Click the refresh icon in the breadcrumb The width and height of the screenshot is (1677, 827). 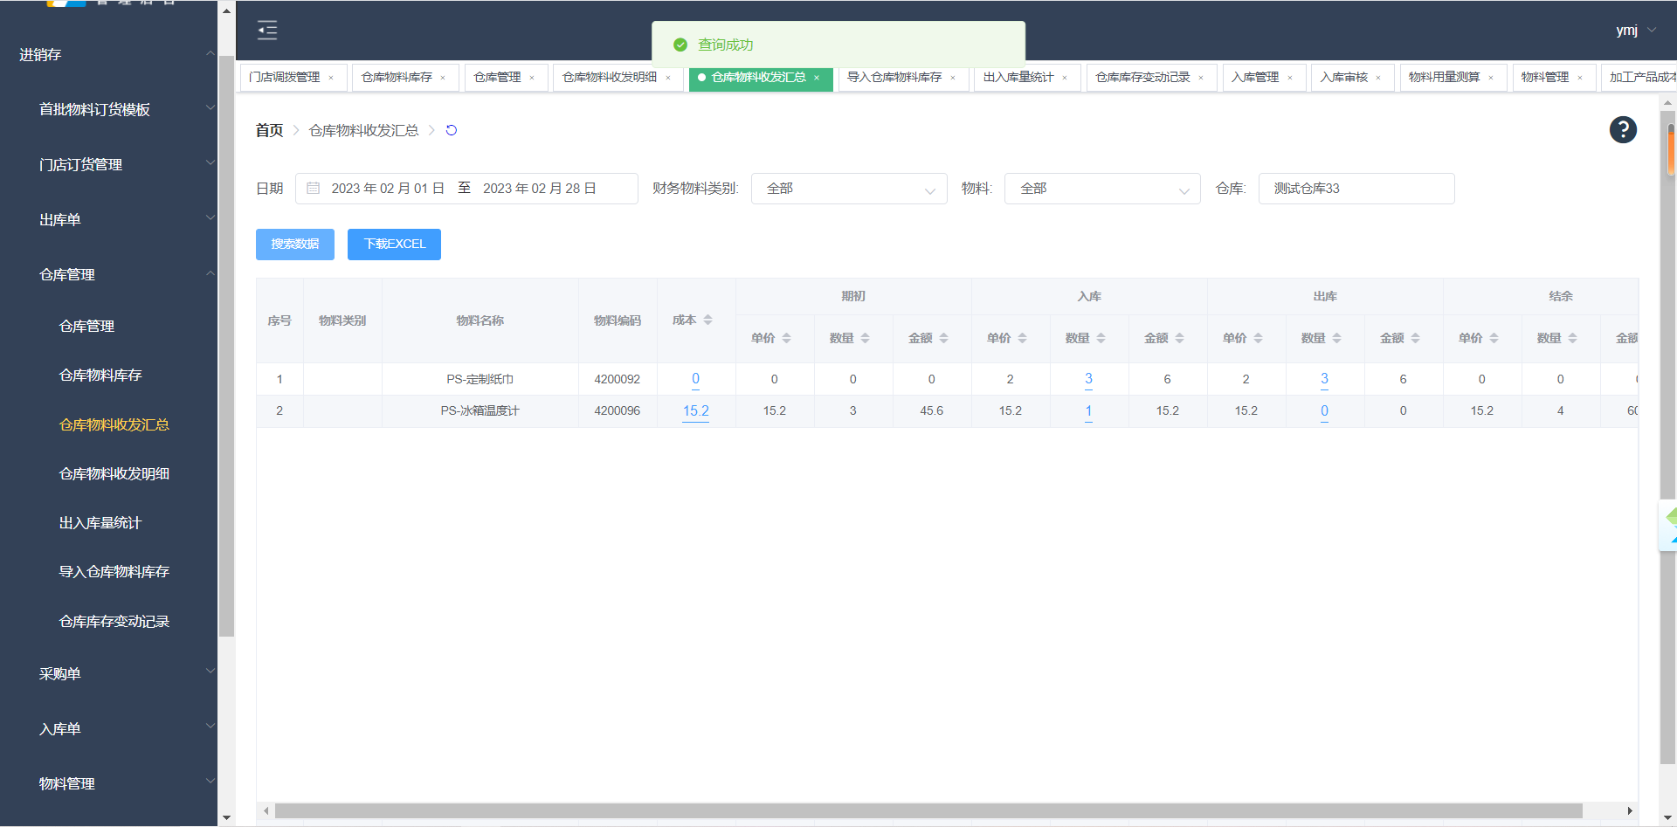tap(452, 130)
